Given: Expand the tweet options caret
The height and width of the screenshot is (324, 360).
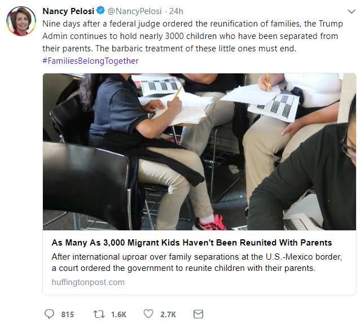Looking at the screenshot, I should point(350,11).
